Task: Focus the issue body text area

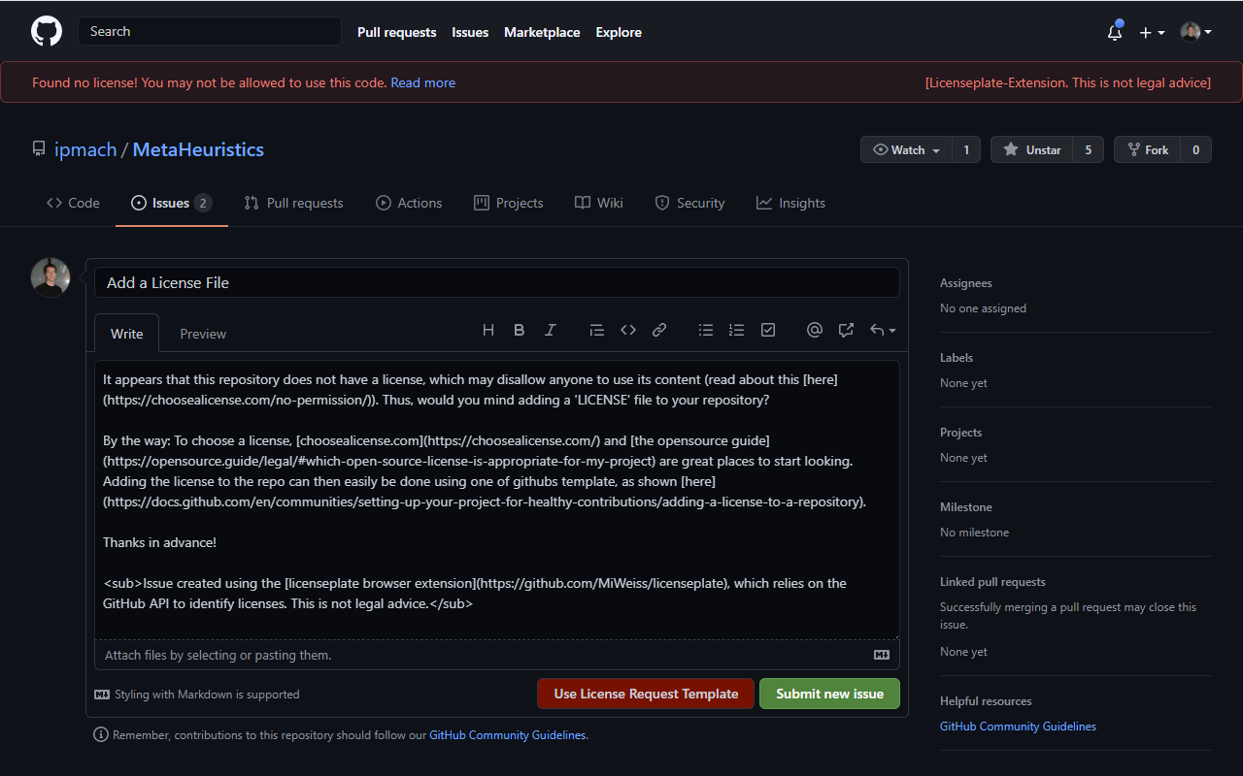Action: click(x=497, y=500)
